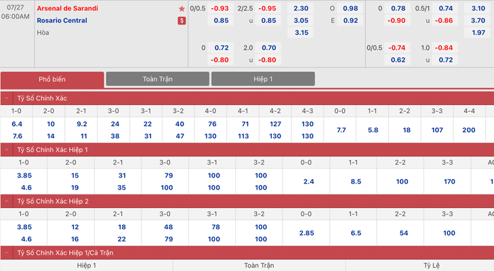The height and width of the screenshot is (271, 494).
Task: Collapse the Tỷ Số Chính Xác Hiệp 2 section
Action: click(7, 201)
